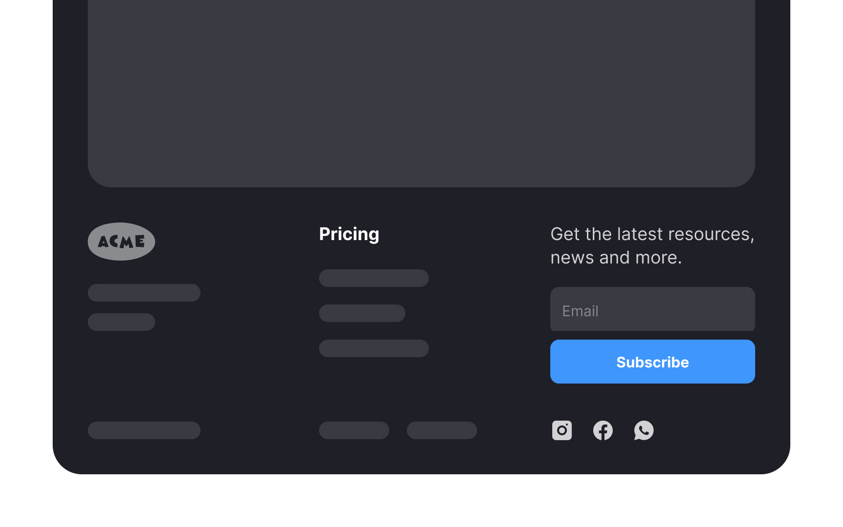Click the right bottom bar in Pricing column
This screenshot has height=527, width=843.
coord(442,430)
